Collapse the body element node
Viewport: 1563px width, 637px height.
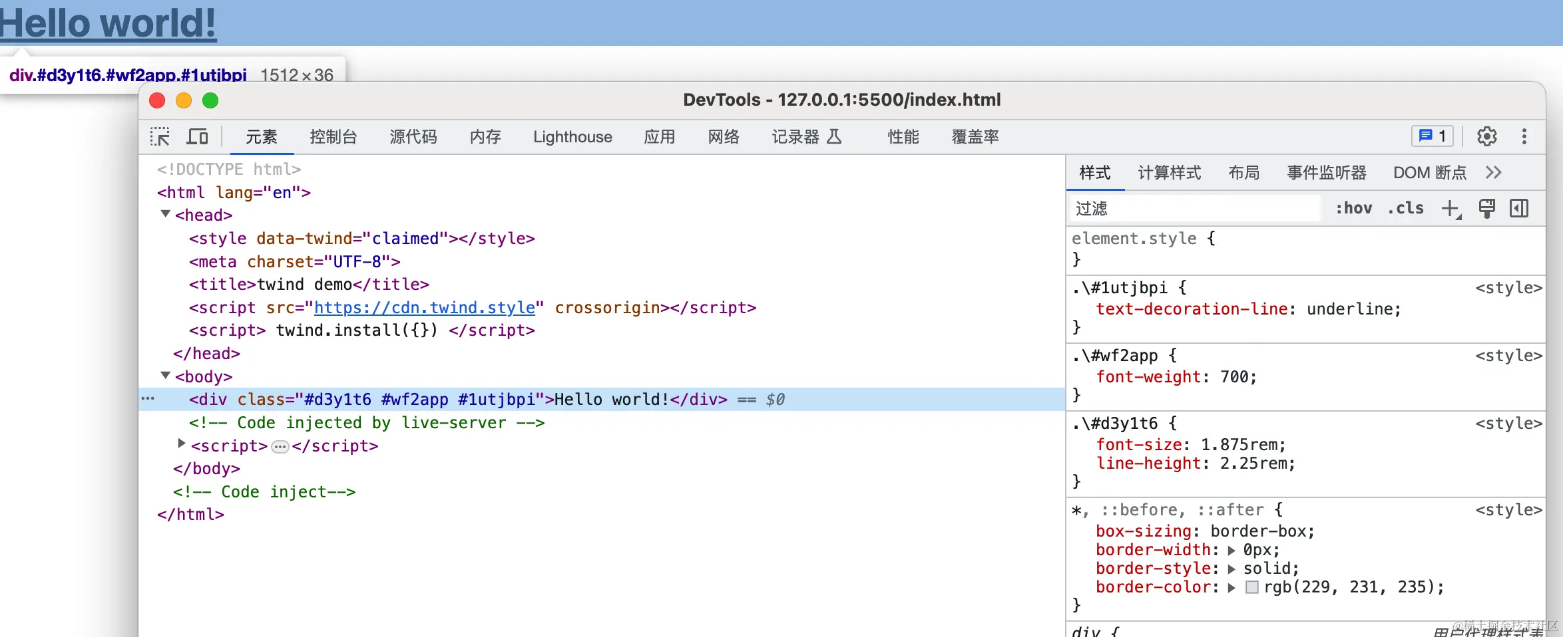(x=166, y=376)
